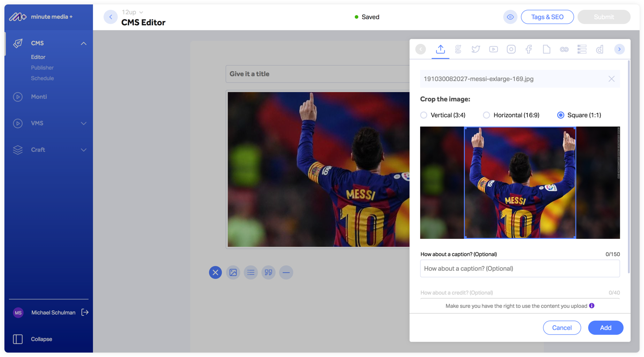Viewport: 644px width, 357px height.
Task: Insert a divider line block
Action: click(x=286, y=273)
